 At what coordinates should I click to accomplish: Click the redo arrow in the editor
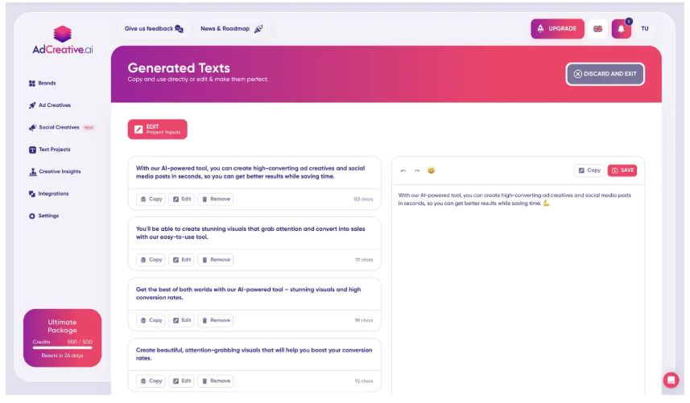point(417,171)
